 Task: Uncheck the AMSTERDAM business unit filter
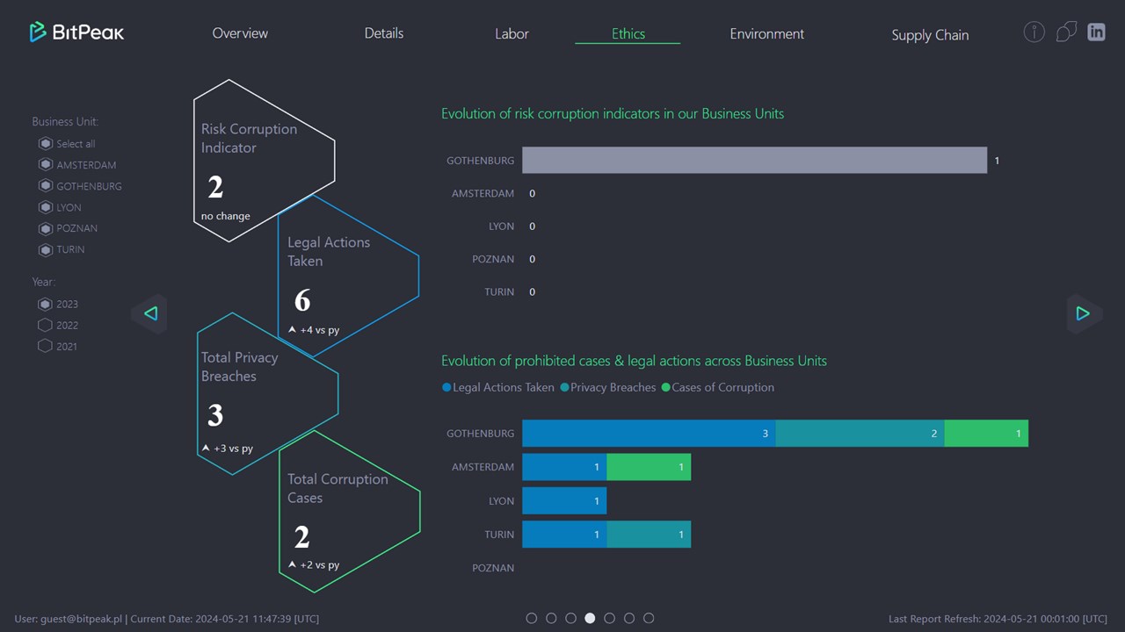click(x=46, y=164)
